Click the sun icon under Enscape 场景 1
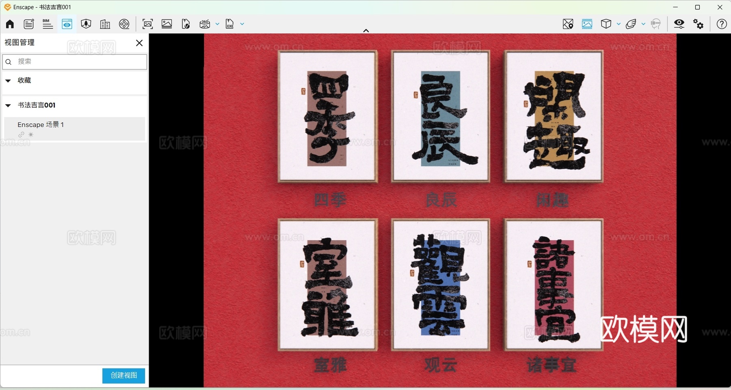 coord(31,135)
